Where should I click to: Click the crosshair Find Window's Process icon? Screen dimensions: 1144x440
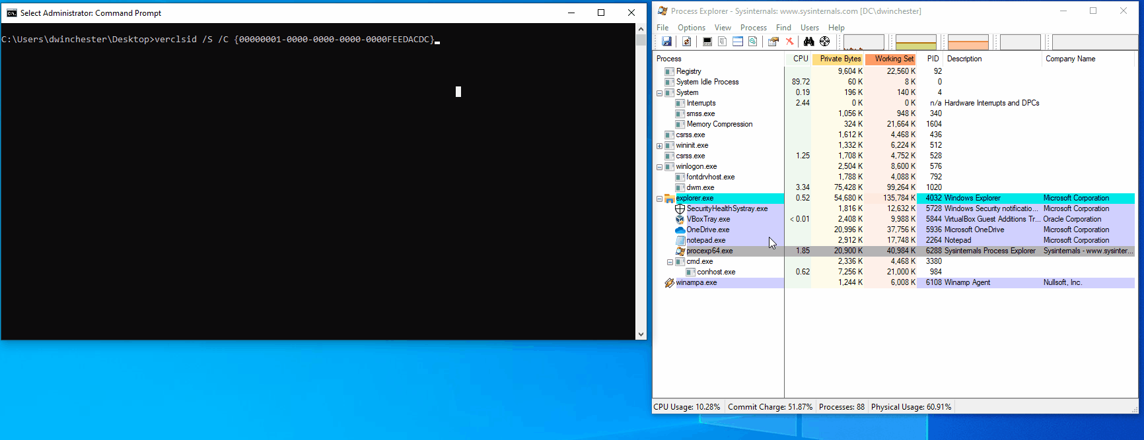click(825, 42)
